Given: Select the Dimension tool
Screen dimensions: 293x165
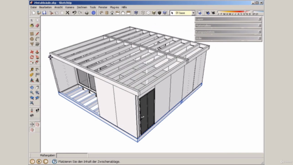Looking at the screenshot, I should [37, 70].
